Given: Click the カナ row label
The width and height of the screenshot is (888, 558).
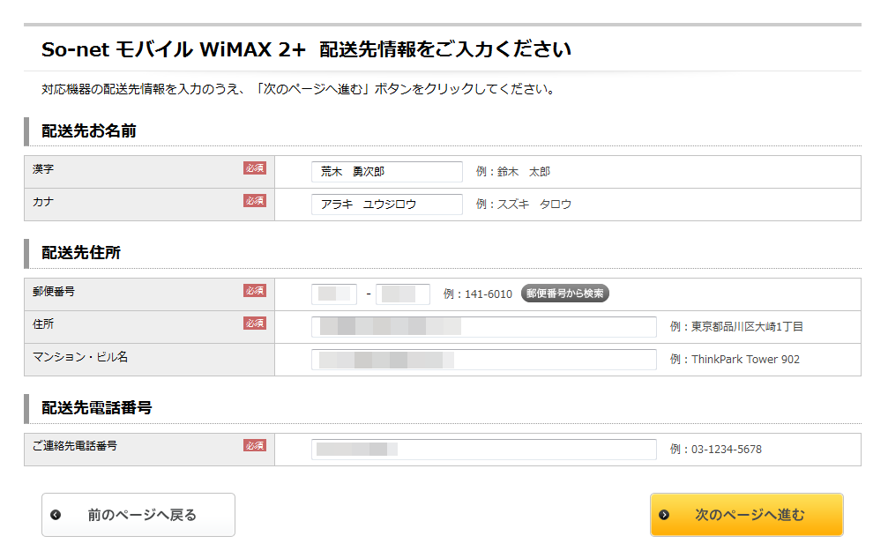Looking at the screenshot, I should point(43,202).
